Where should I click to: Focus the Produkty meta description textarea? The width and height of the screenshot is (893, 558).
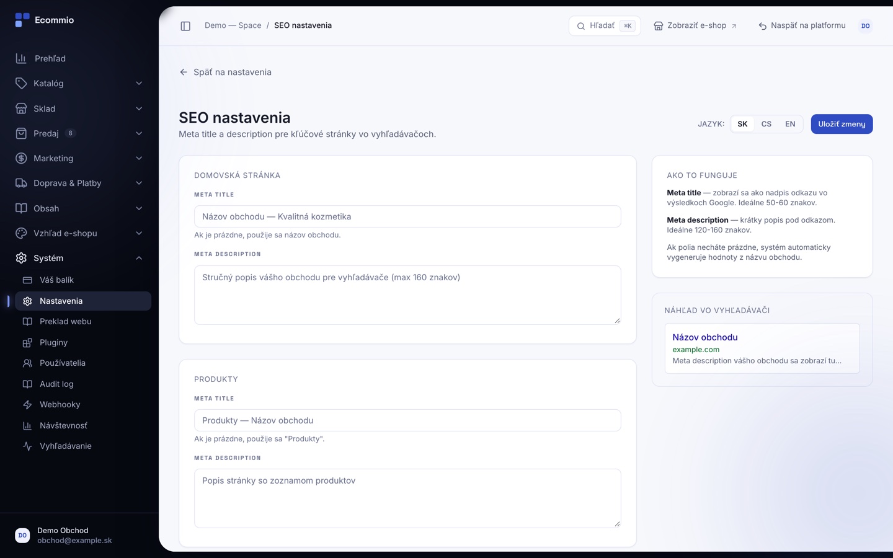tap(407, 498)
